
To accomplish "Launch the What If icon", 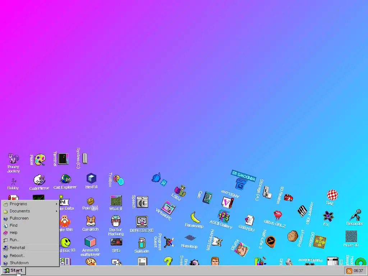I will click(x=116, y=201).
